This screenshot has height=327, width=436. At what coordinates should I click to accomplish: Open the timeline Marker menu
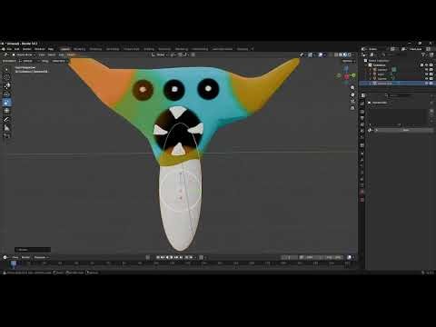(25, 257)
